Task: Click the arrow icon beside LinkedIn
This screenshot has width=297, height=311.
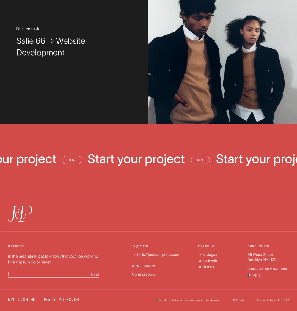Action: [x=200, y=261]
